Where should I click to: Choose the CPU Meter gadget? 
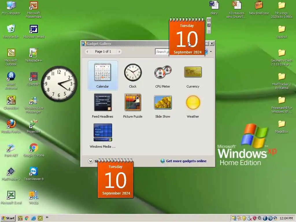click(x=162, y=75)
